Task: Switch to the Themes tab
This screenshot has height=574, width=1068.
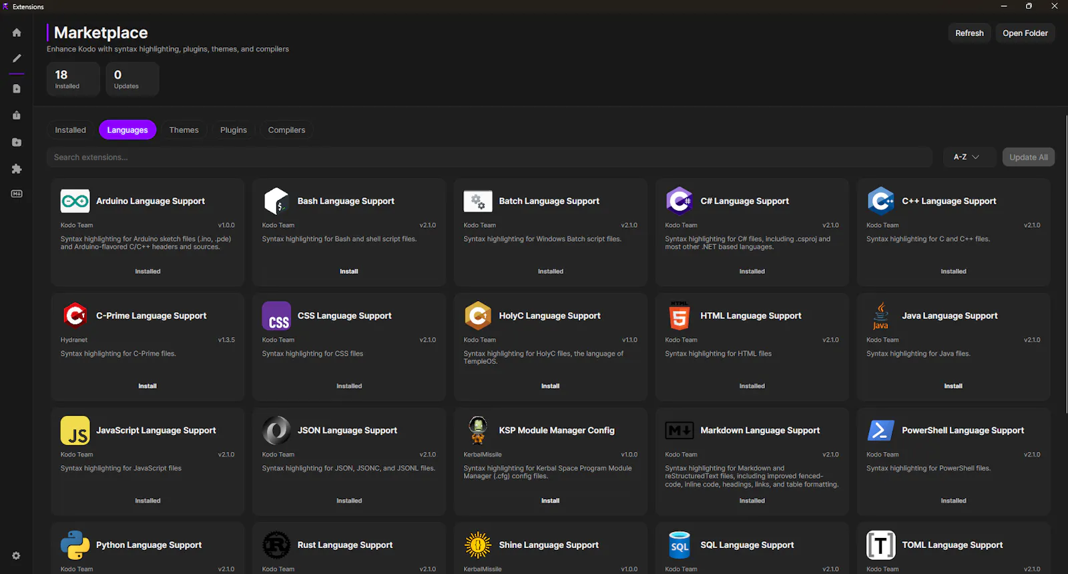Action: pos(184,130)
